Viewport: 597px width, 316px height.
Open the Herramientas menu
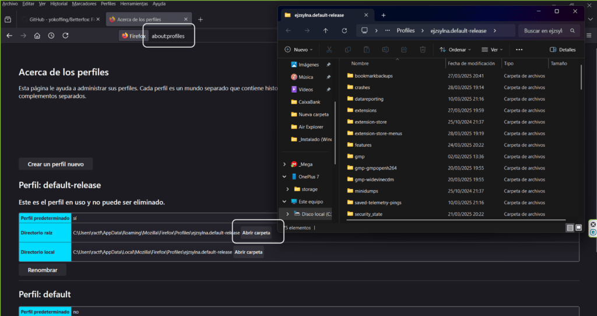134,3
